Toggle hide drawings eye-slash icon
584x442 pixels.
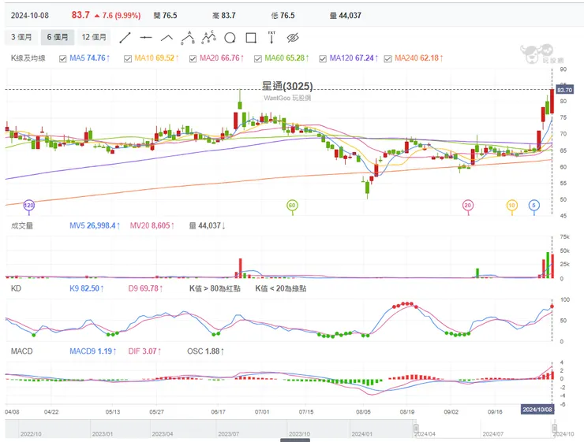click(x=293, y=38)
